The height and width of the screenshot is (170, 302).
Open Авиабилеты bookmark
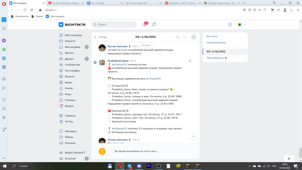click(20, 16)
